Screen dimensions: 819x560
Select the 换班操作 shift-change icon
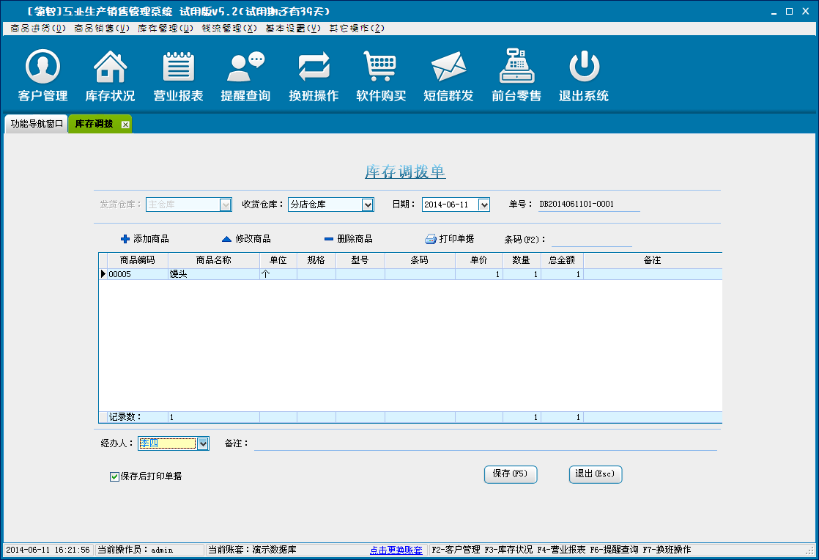click(314, 67)
